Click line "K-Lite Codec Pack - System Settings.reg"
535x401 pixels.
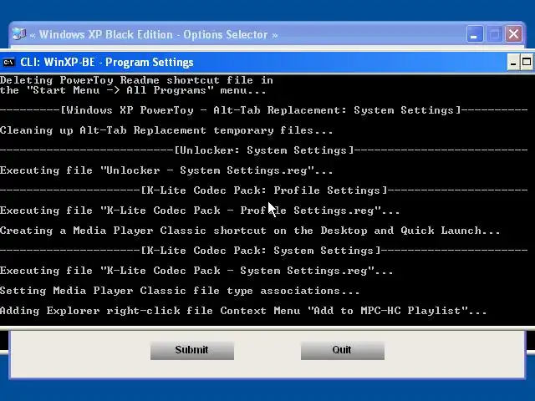tap(196, 271)
